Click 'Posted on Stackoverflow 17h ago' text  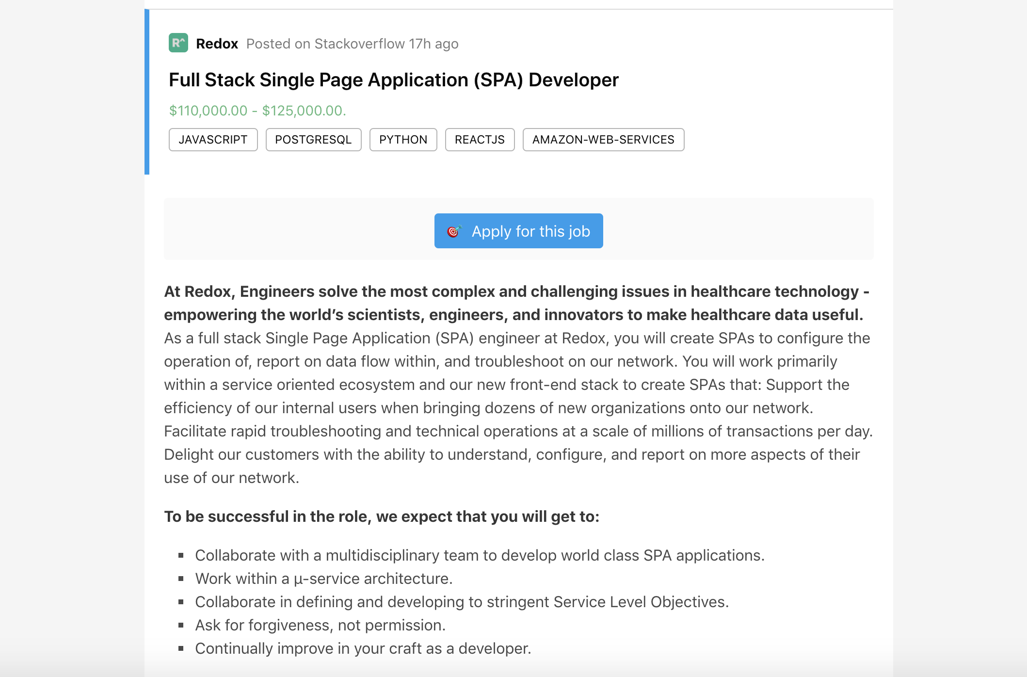click(352, 44)
